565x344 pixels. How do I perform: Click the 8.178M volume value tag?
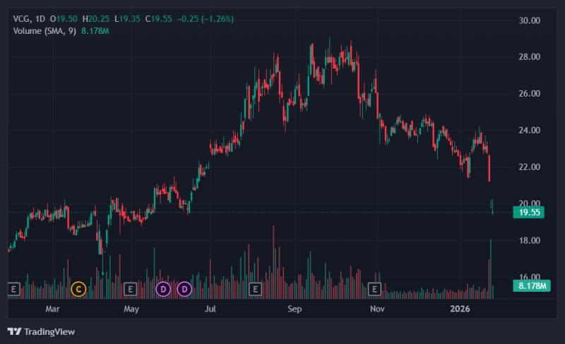(532, 286)
